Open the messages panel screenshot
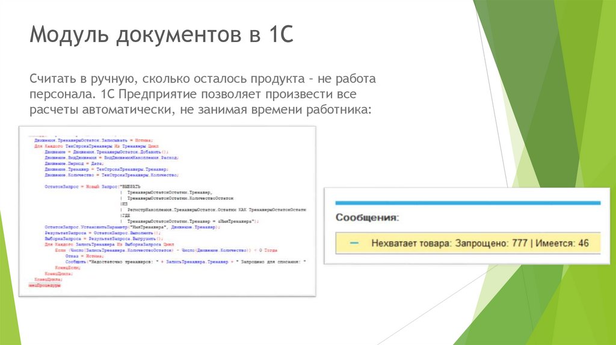Screen dimensions: 616x345 (x=467, y=225)
